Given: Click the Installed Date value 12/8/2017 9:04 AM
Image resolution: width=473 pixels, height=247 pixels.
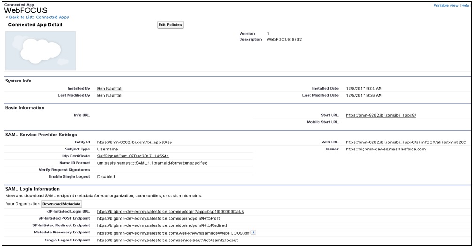Looking at the screenshot, I should coord(364,89).
